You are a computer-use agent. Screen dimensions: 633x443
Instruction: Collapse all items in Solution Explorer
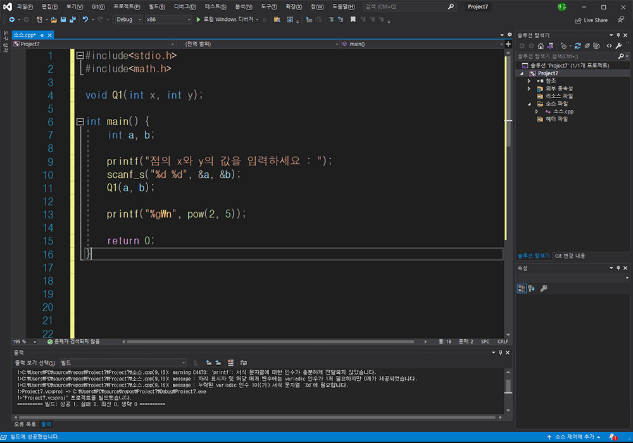[x=587, y=46]
